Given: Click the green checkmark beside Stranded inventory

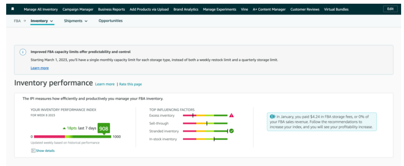Looking at the screenshot, I should pos(231,131).
